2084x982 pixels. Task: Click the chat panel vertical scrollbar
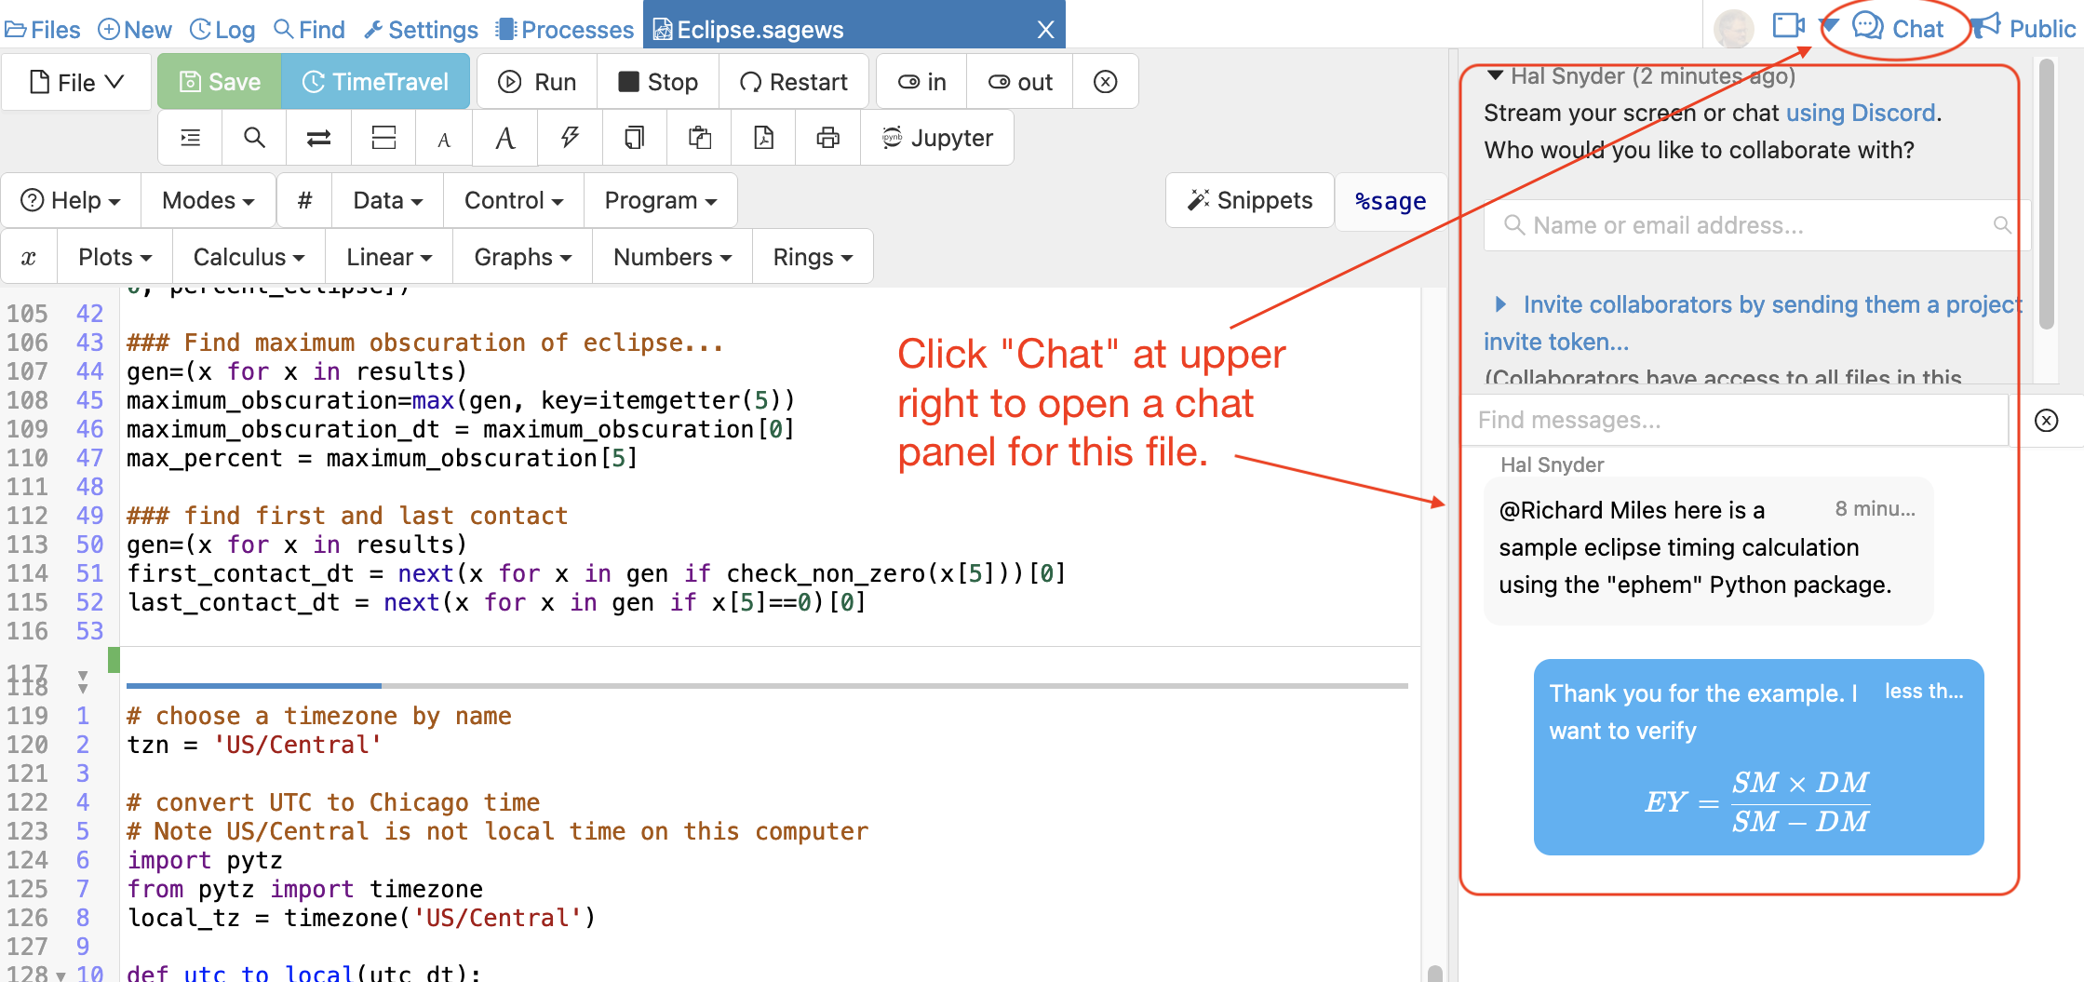click(2046, 195)
